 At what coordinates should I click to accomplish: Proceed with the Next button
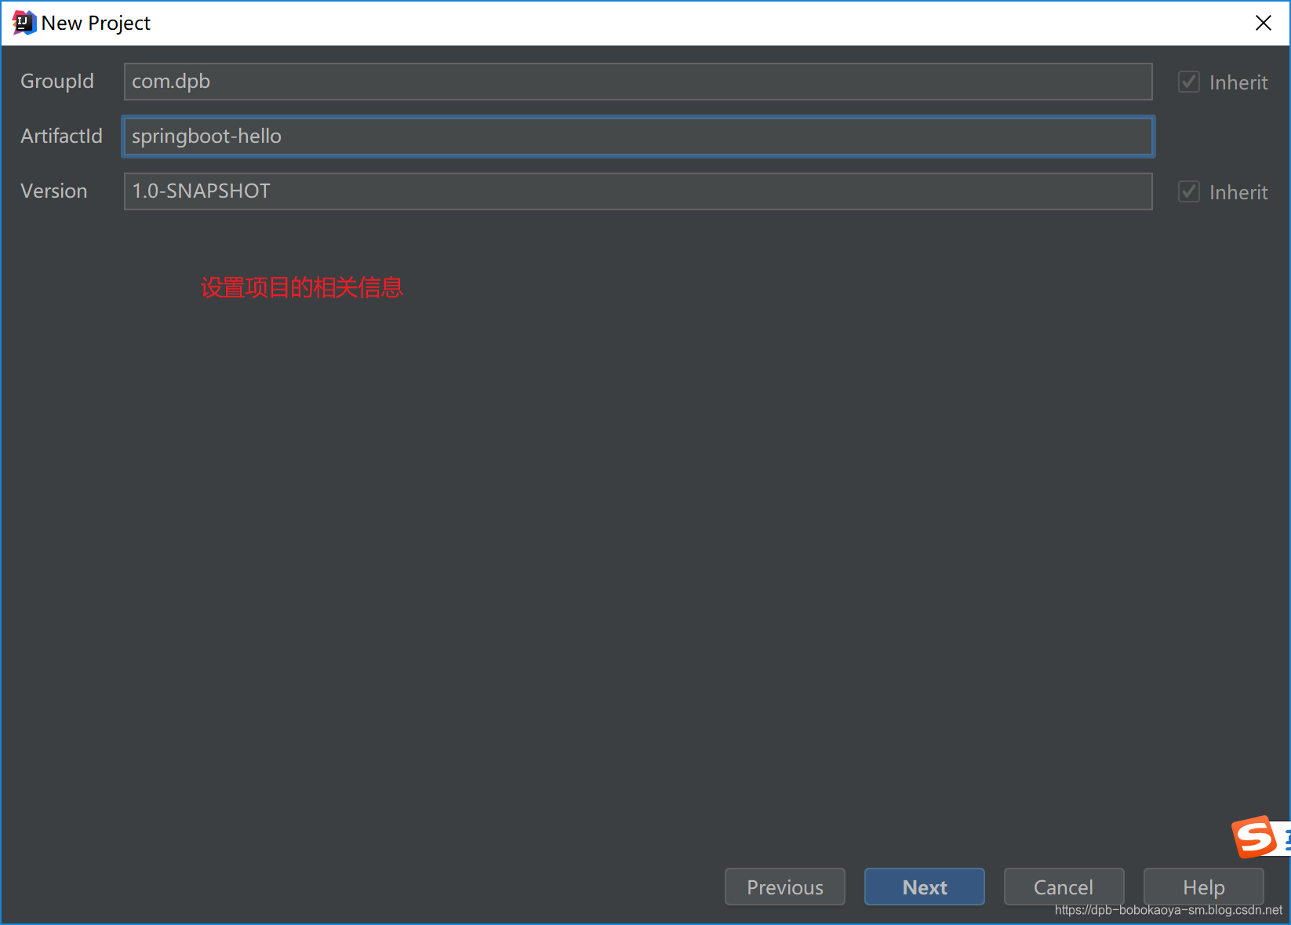tap(925, 887)
